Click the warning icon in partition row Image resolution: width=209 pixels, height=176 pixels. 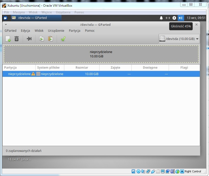[x=33, y=74]
